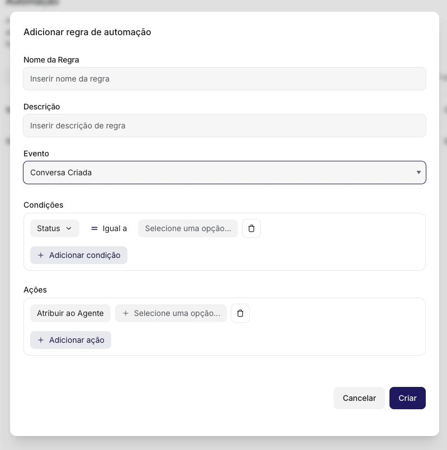447x450 pixels.
Task: Open the condition value Selecione uma opção dropdown
Action: pos(188,228)
